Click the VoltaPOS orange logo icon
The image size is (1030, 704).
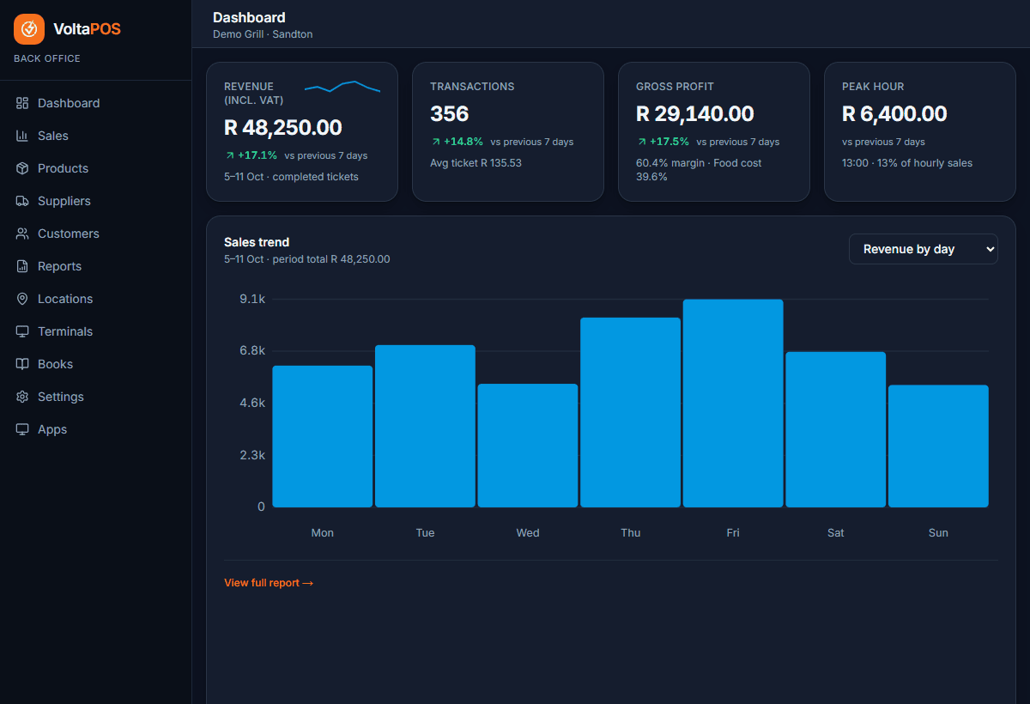click(29, 29)
